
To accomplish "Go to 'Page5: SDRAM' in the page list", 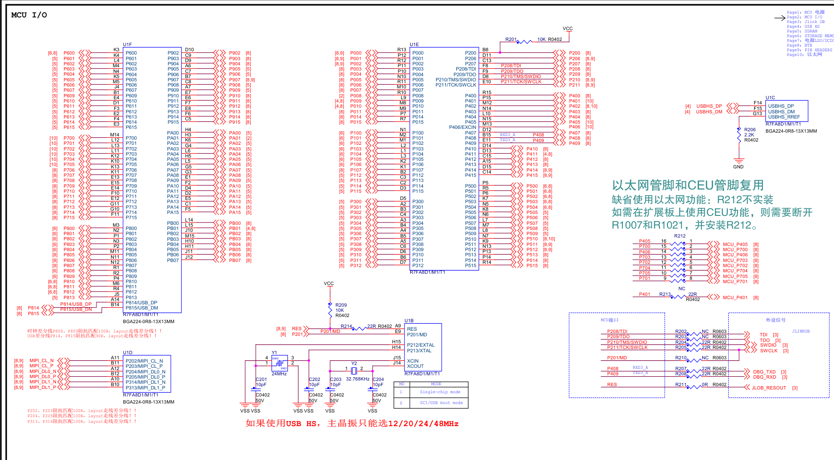I will [802, 31].
